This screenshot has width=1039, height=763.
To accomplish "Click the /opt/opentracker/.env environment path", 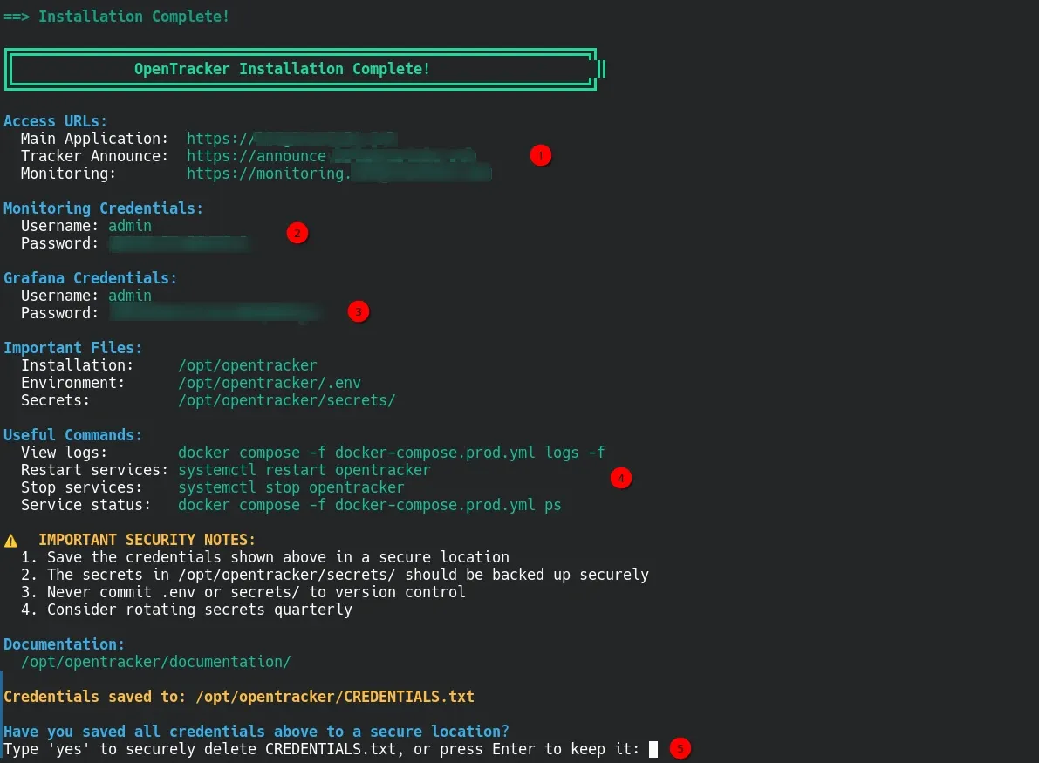I will tap(269, 383).
